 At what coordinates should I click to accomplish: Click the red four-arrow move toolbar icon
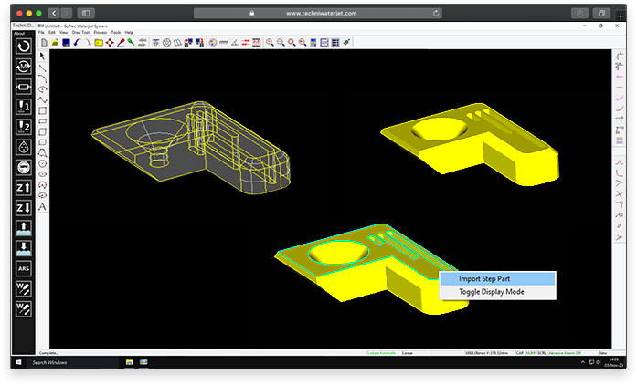pyautogui.click(x=110, y=43)
